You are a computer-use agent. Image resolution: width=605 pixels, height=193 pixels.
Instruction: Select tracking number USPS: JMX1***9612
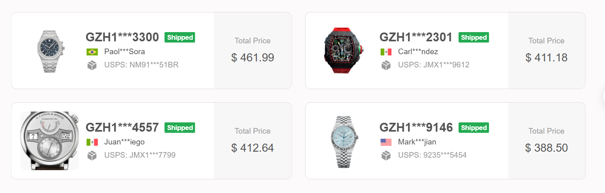coord(433,65)
